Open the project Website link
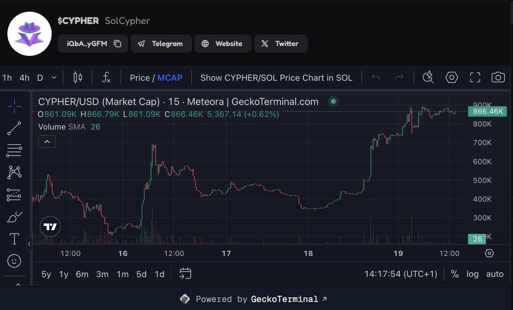The image size is (513, 310). 223,43
